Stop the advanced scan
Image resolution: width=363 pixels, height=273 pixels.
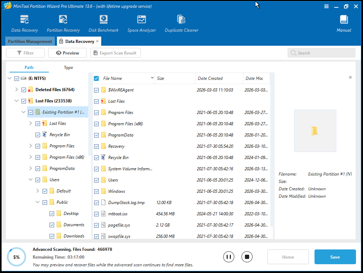[x=247, y=257]
